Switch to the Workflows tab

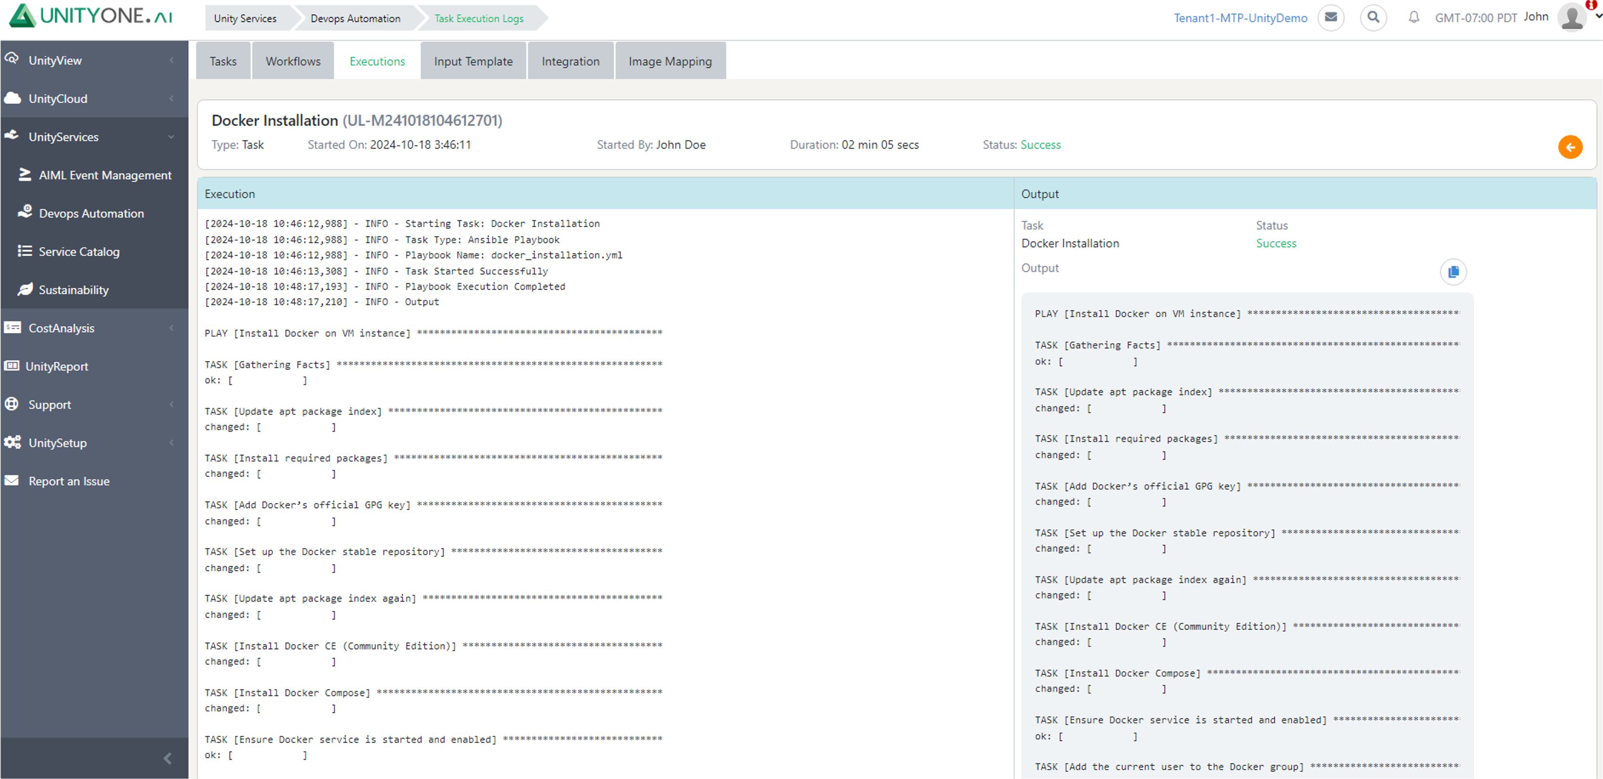(x=292, y=61)
